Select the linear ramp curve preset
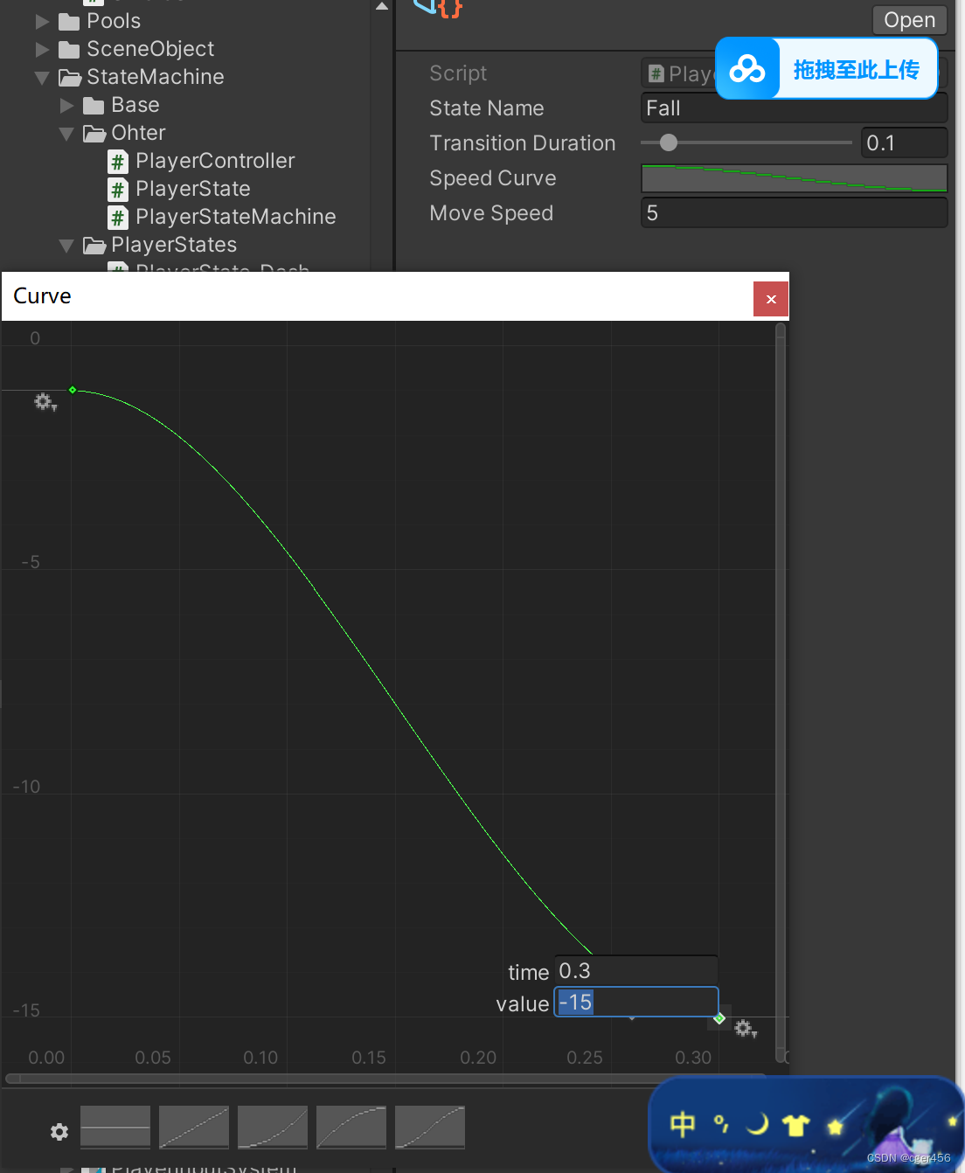 coord(193,1128)
